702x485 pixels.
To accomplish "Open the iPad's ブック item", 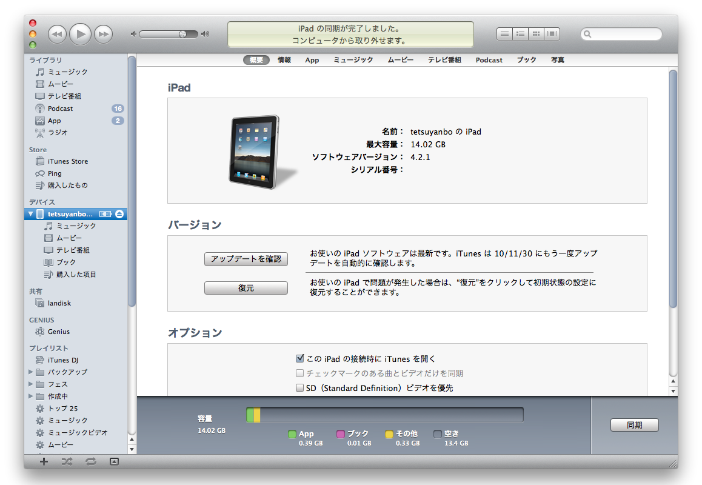I will (x=76, y=262).
